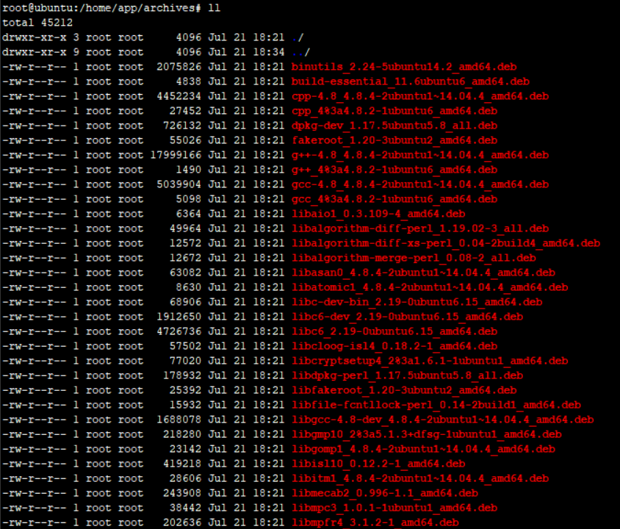
Task: Click the 18:34 timestamp
Action: pyautogui.click(x=269, y=52)
